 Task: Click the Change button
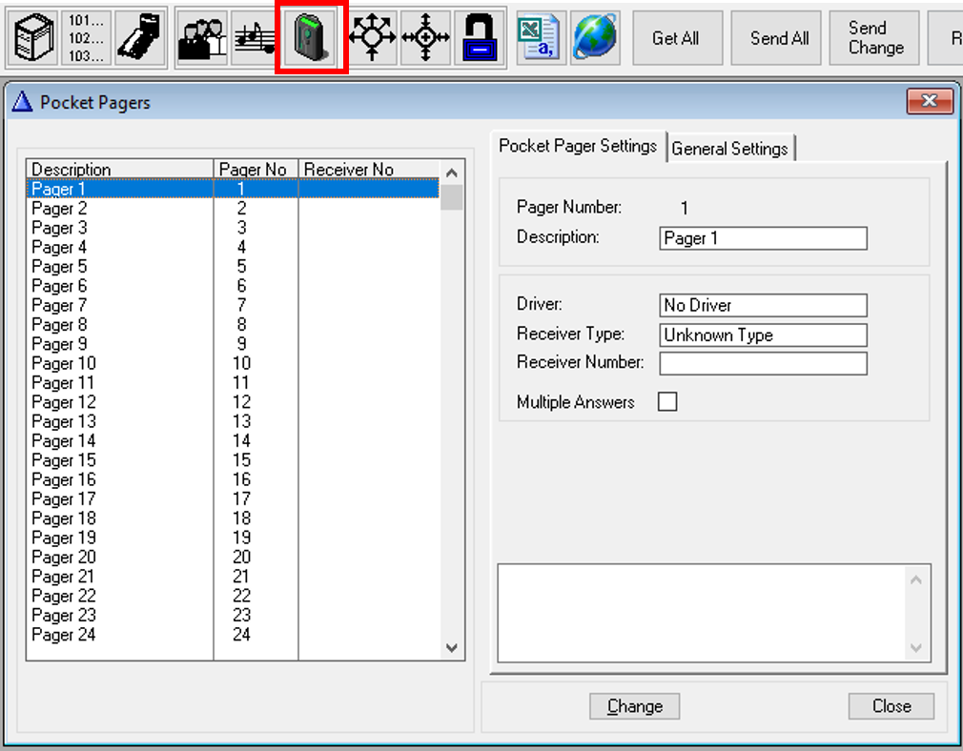[x=634, y=706]
